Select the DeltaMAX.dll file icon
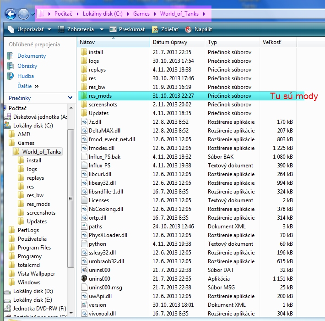Screen dimensions: 325x321 pos(84,130)
